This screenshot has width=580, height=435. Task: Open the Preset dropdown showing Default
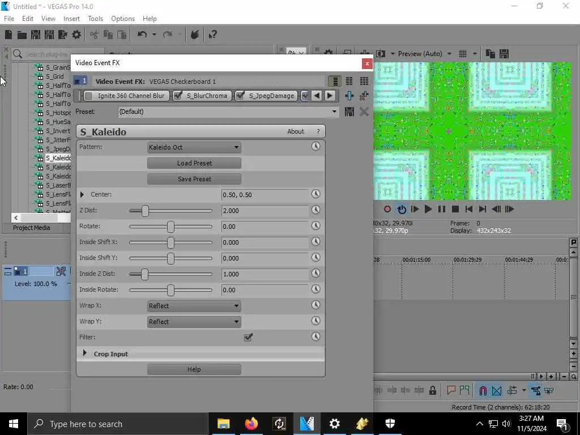228,112
